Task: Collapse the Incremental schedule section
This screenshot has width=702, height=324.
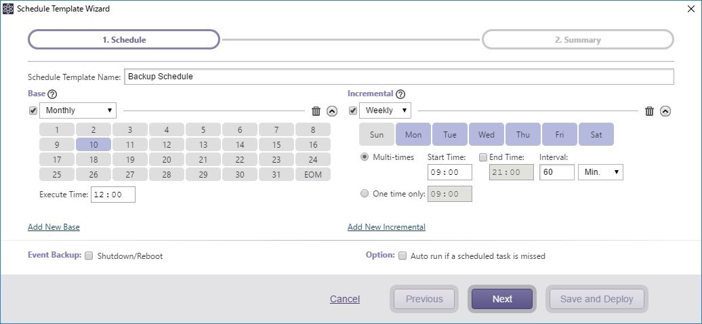Action: [665, 111]
